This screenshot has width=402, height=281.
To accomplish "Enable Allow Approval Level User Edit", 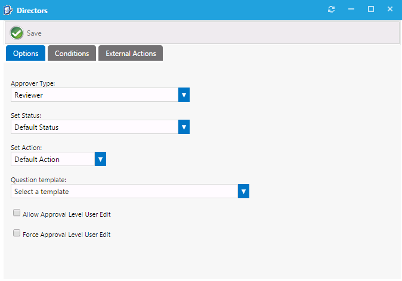I will [x=17, y=213].
